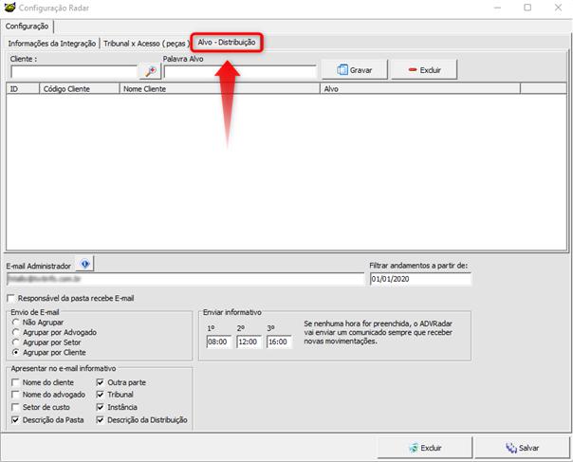Select Agrupar por Cliente radio option
Screen dimensions: 573x462
[x=16, y=353]
